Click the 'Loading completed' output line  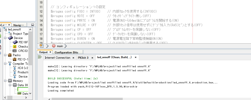click(x=61, y=91)
